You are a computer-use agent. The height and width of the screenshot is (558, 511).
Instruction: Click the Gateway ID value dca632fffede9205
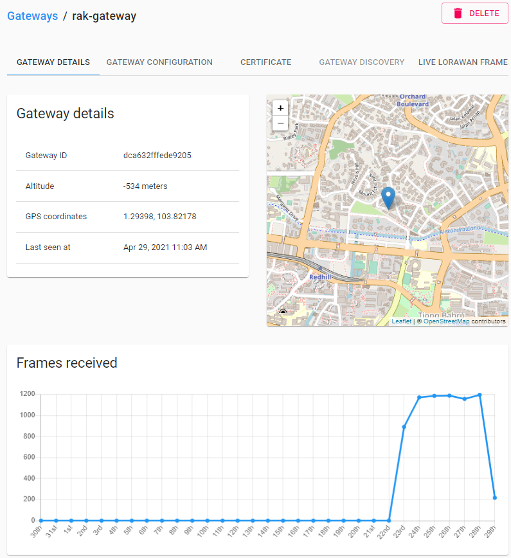pyautogui.click(x=157, y=156)
